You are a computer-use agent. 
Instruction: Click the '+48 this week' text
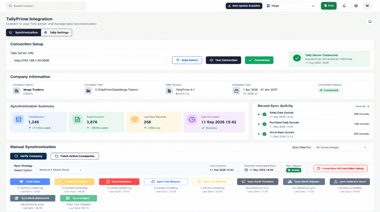point(99,128)
